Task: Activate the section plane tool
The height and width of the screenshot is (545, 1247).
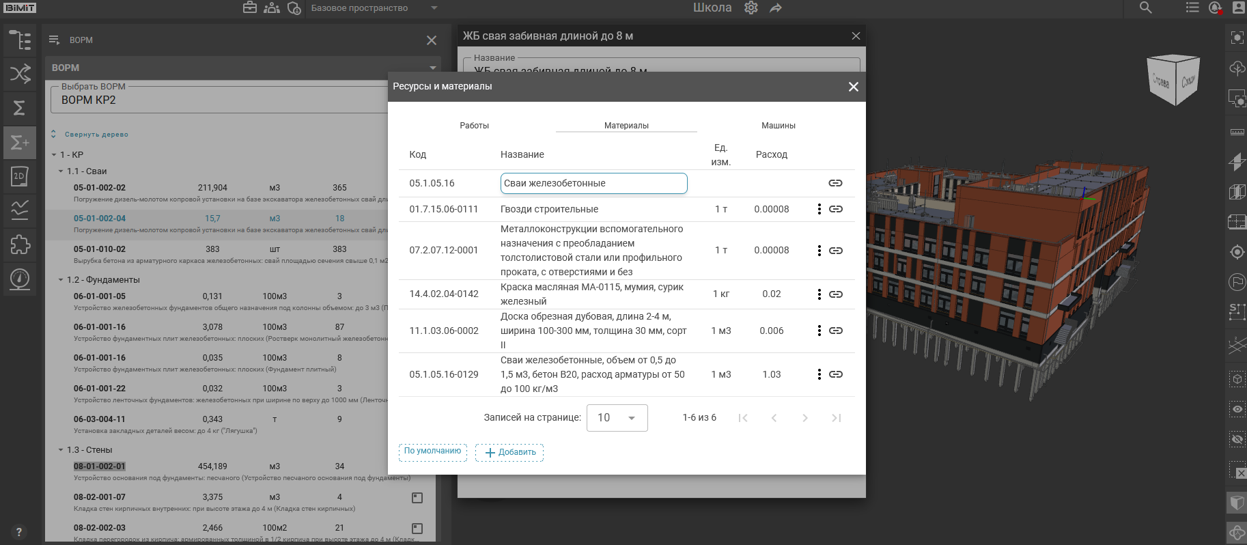Action: tap(1237, 162)
